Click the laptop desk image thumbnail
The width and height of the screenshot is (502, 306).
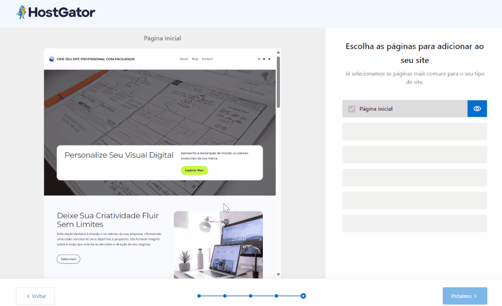click(218, 245)
